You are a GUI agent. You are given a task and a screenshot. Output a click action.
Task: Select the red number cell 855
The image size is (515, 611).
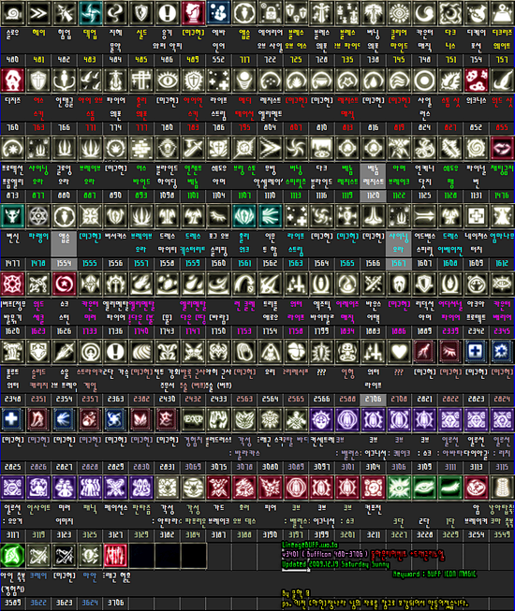coord(502,127)
